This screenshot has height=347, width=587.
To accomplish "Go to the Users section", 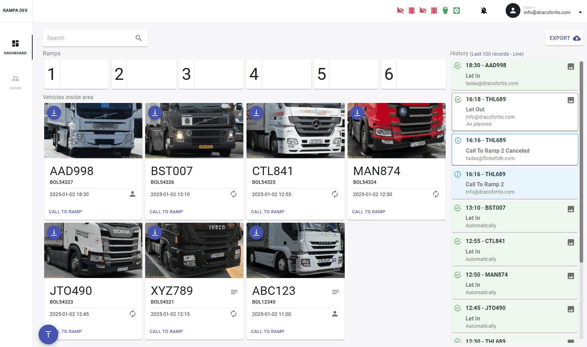I will coord(15,82).
